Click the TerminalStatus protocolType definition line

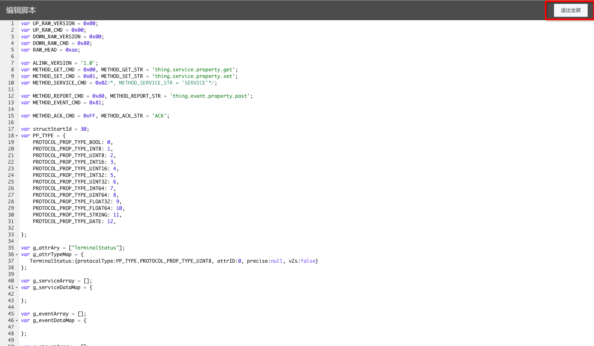[x=174, y=261]
